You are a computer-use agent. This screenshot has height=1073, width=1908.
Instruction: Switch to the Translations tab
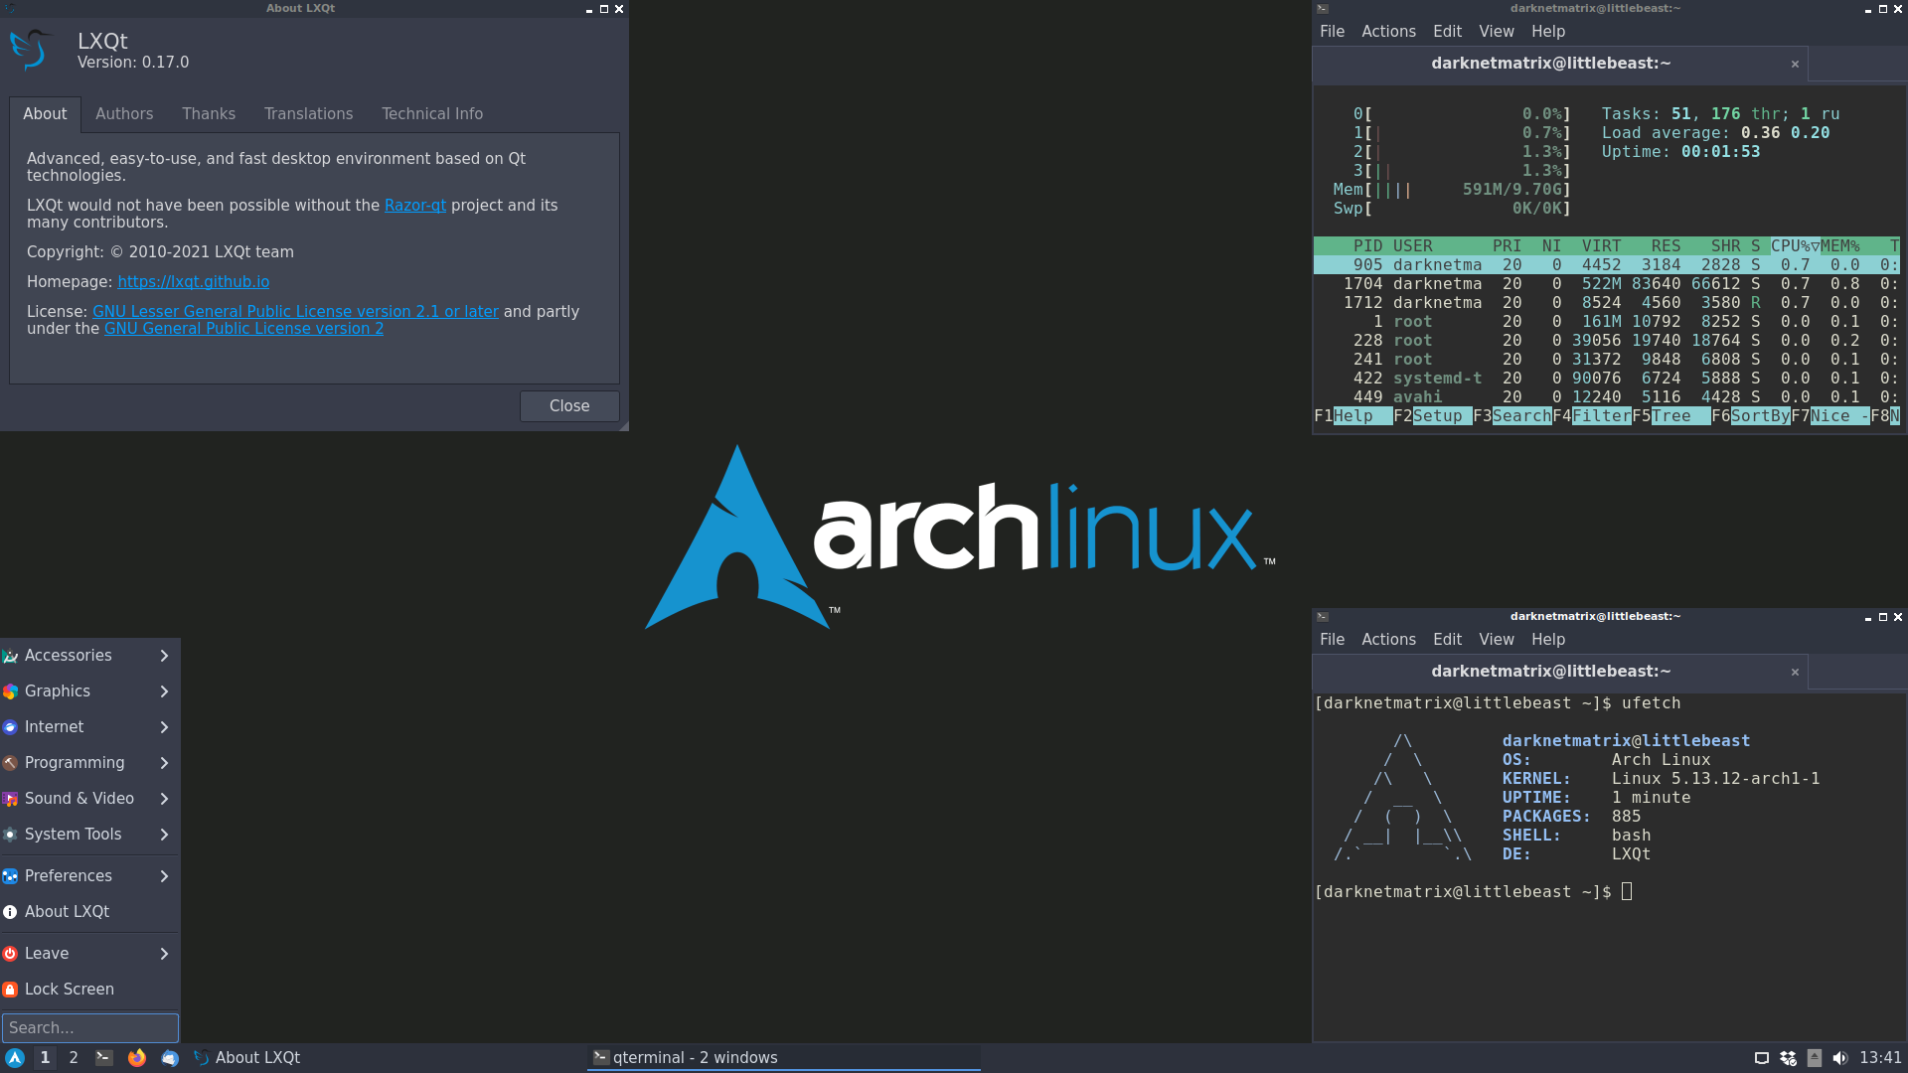308,114
